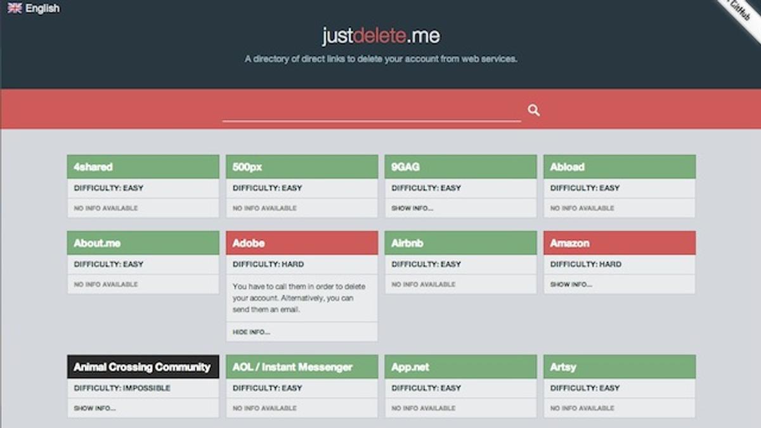Click 'Difficulty: Easy' on 4shared card
The width and height of the screenshot is (761, 428).
click(108, 188)
